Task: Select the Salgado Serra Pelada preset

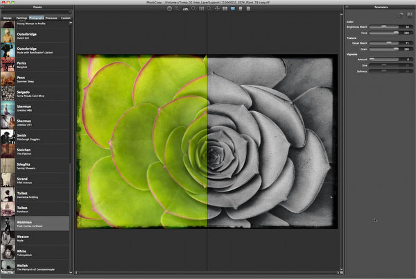Action: click(x=35, y=94)
